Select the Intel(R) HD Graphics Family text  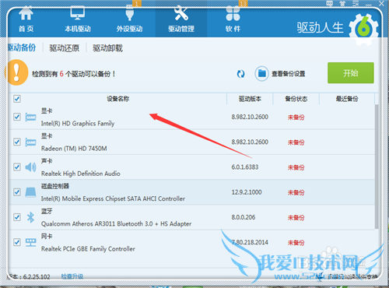pos(78,124)
